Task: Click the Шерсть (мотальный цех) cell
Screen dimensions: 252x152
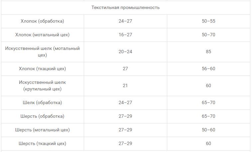Action: pyautogui.click(x=43, y=130)
